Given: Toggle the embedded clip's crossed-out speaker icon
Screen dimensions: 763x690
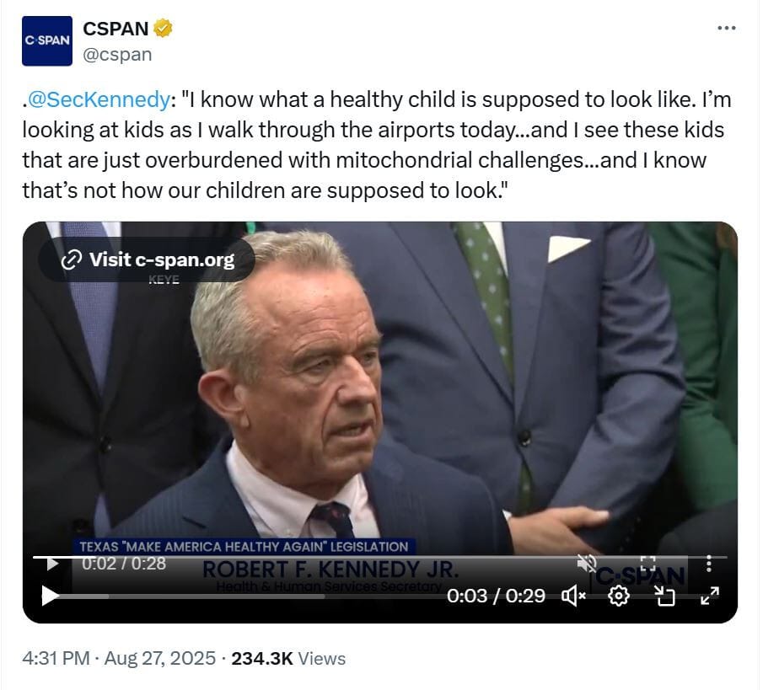Looking at the screenshot, I should coord(586,564).
